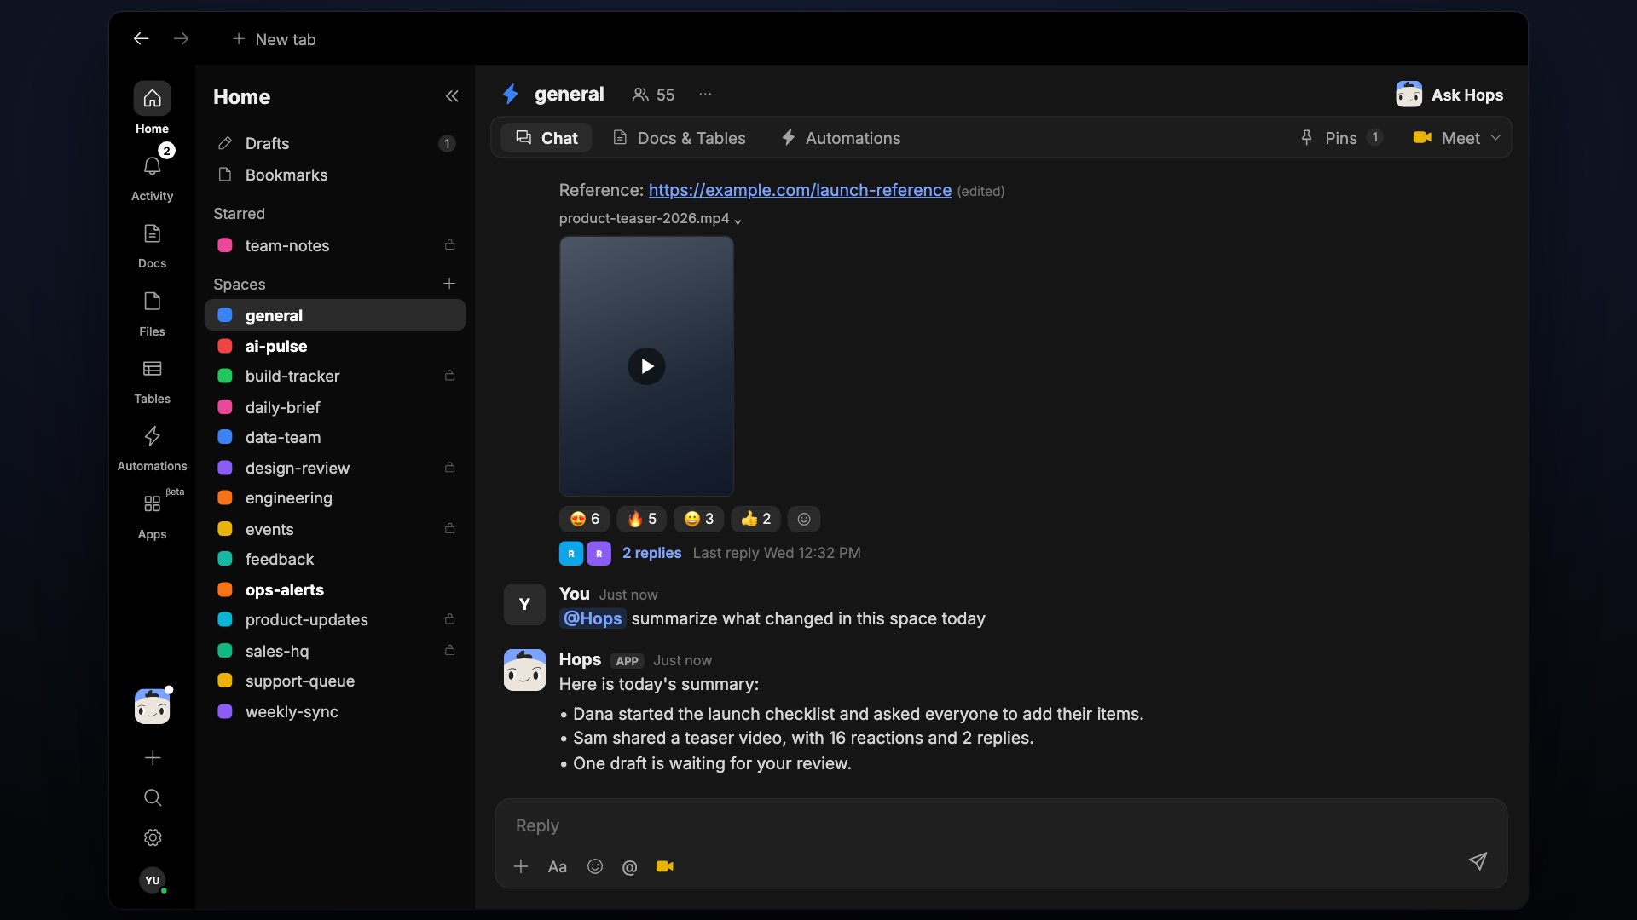Screen dimensions: 1637x920
Task: Click the Hops avatar in the left rail
Action: tap(152, 706)
